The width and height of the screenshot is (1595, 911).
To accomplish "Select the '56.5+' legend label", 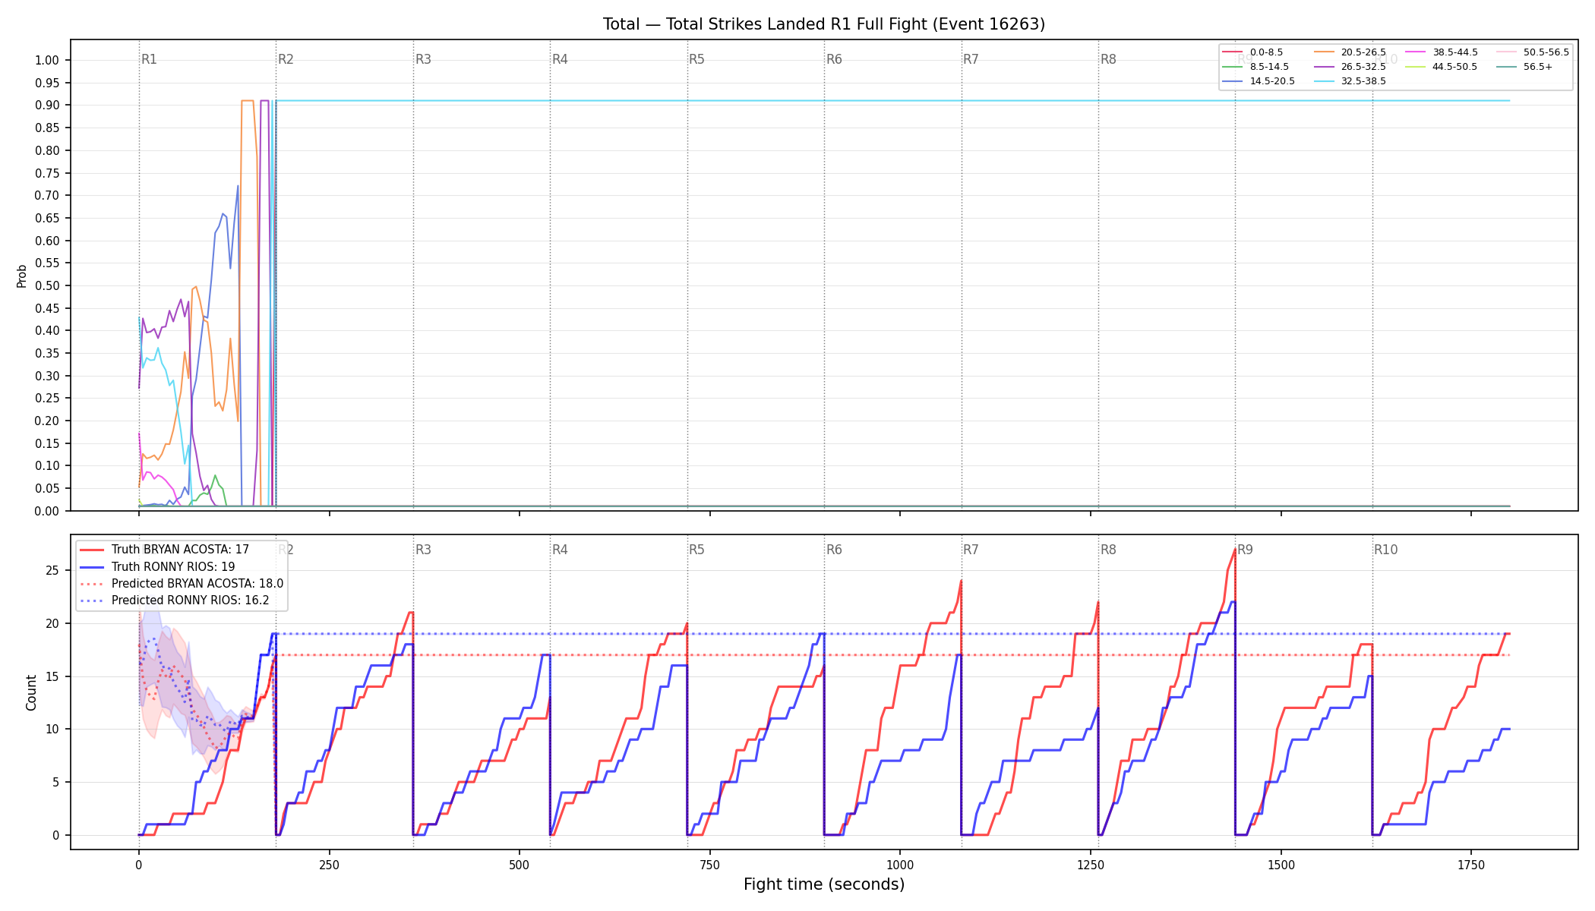I will (1538, 67).
